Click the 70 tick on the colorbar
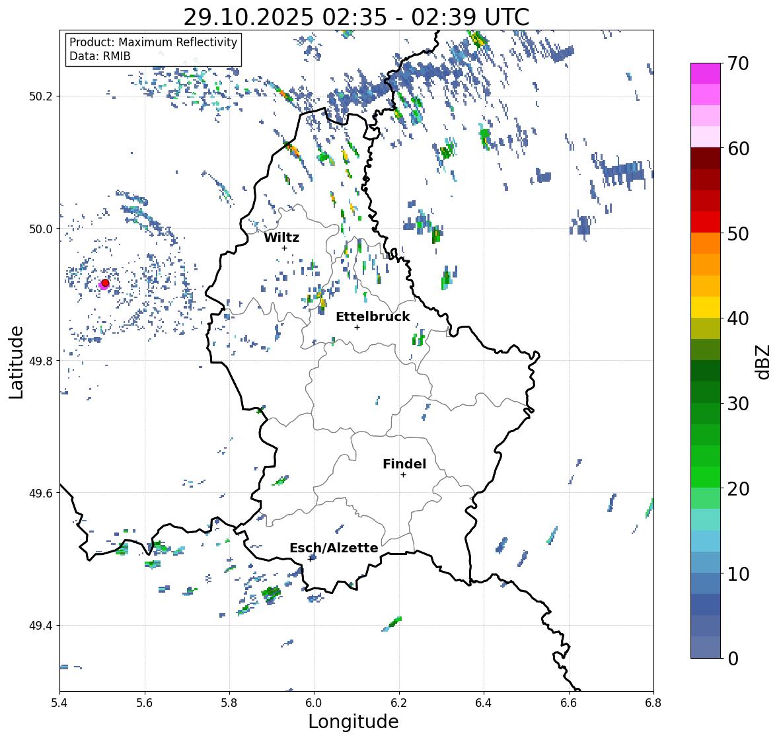The height and width of the screenshot is (738, 779). (738, 63)
